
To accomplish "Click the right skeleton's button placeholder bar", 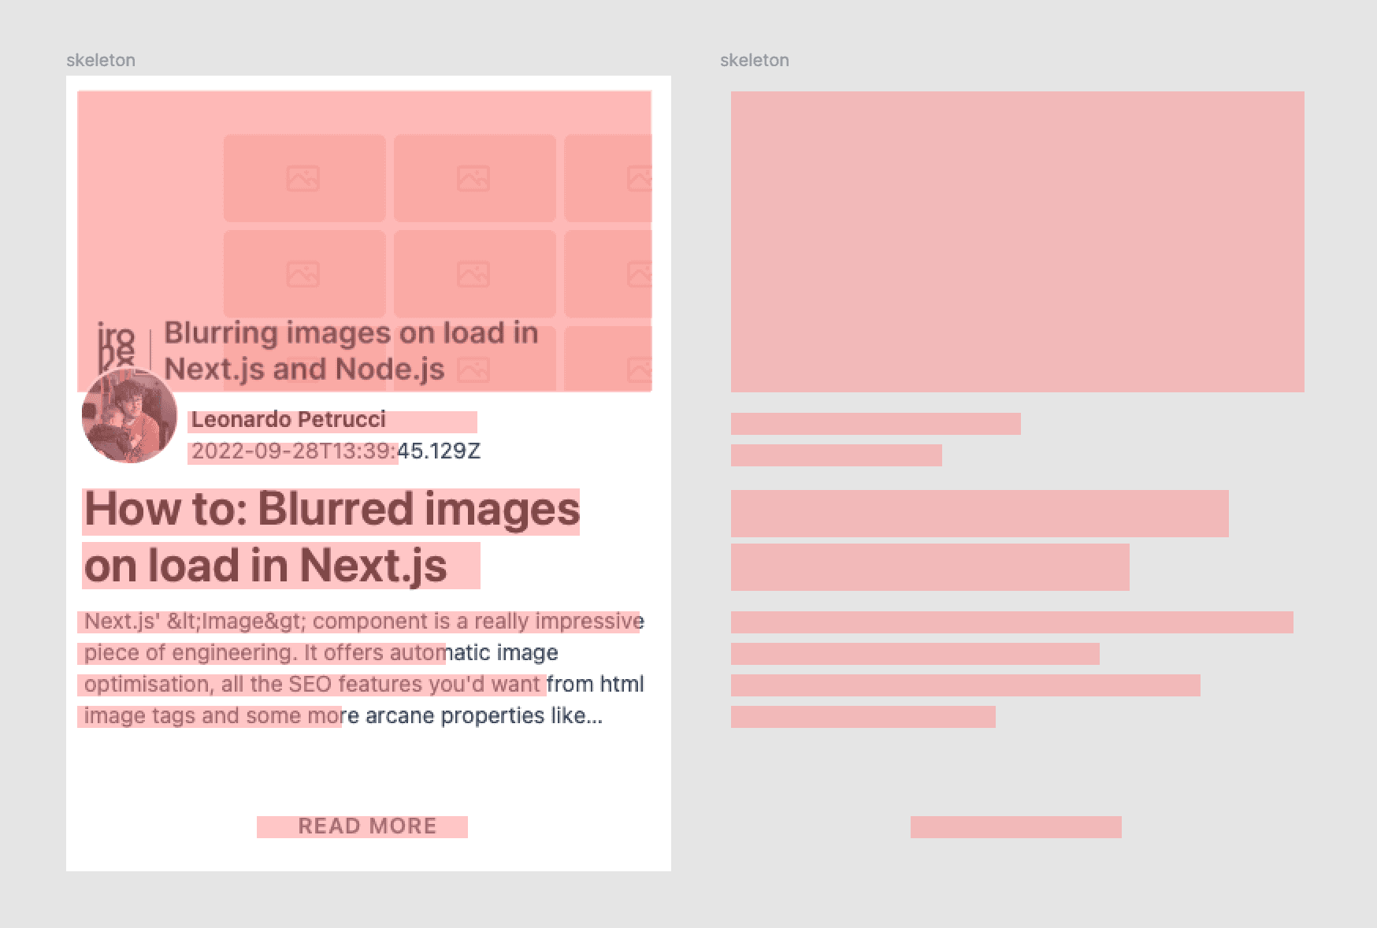I will [1016, 827].
